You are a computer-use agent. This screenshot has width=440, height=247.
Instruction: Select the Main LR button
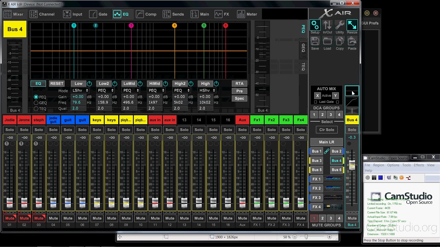327,142
